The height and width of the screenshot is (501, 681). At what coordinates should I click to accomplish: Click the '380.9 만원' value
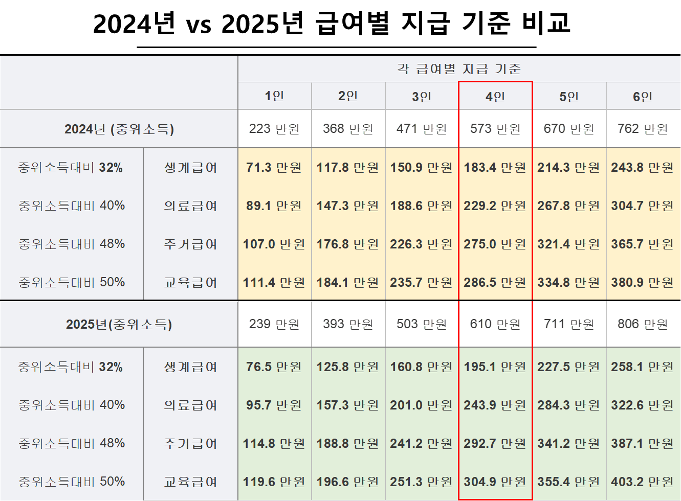click(643, 283)
